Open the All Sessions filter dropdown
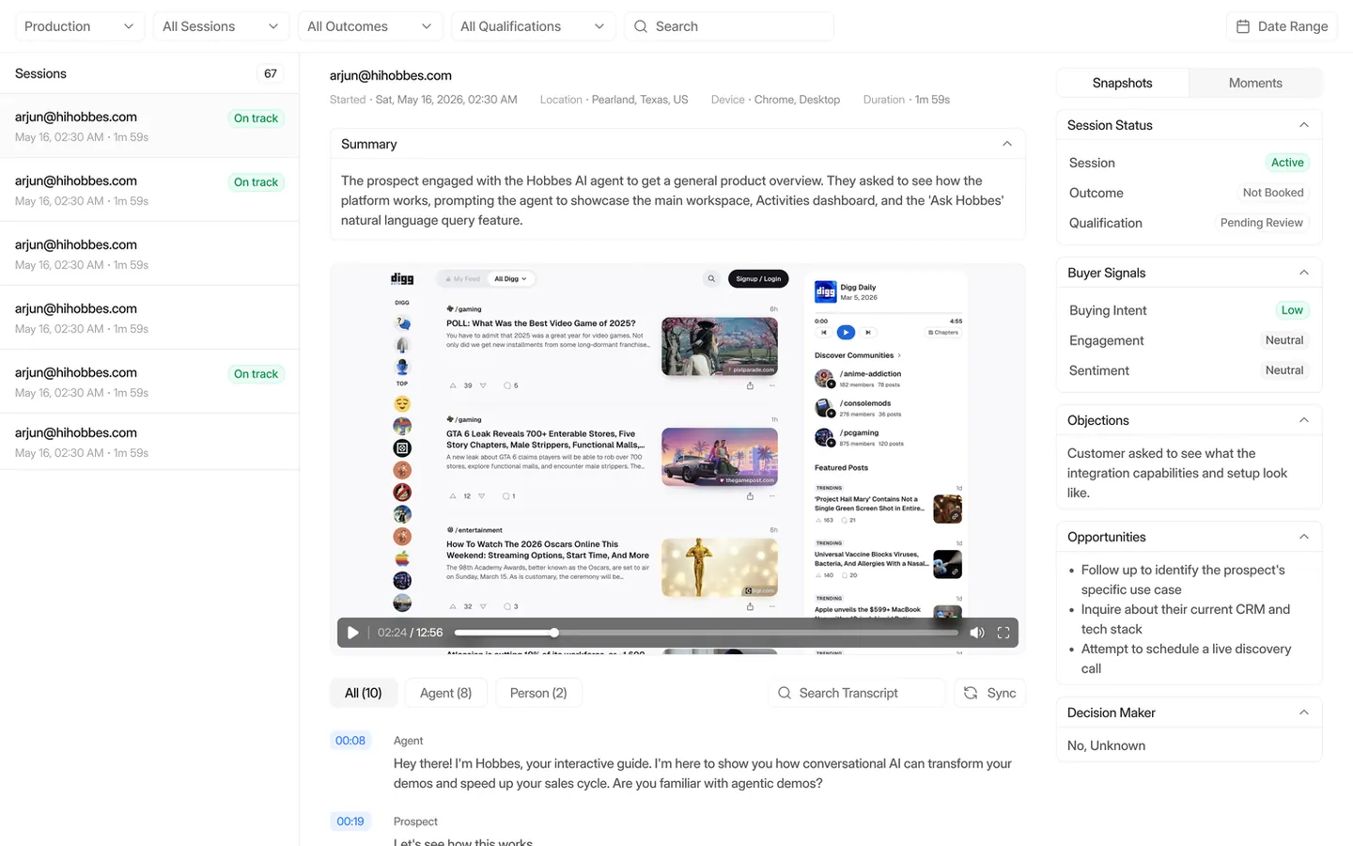 222,26
